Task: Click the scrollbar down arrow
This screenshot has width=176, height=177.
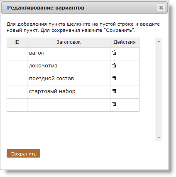Action: click(x=159, y=137)
